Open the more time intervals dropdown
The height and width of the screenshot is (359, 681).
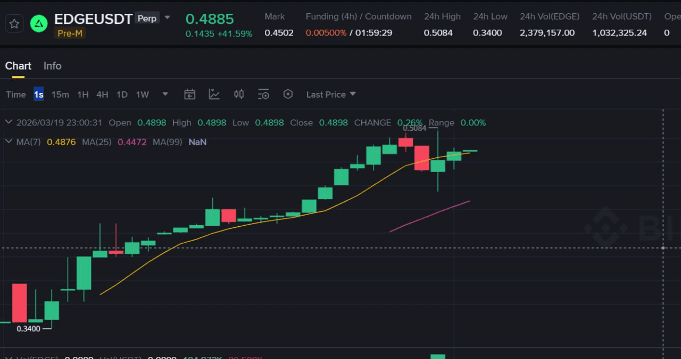(x=165, y=95)
